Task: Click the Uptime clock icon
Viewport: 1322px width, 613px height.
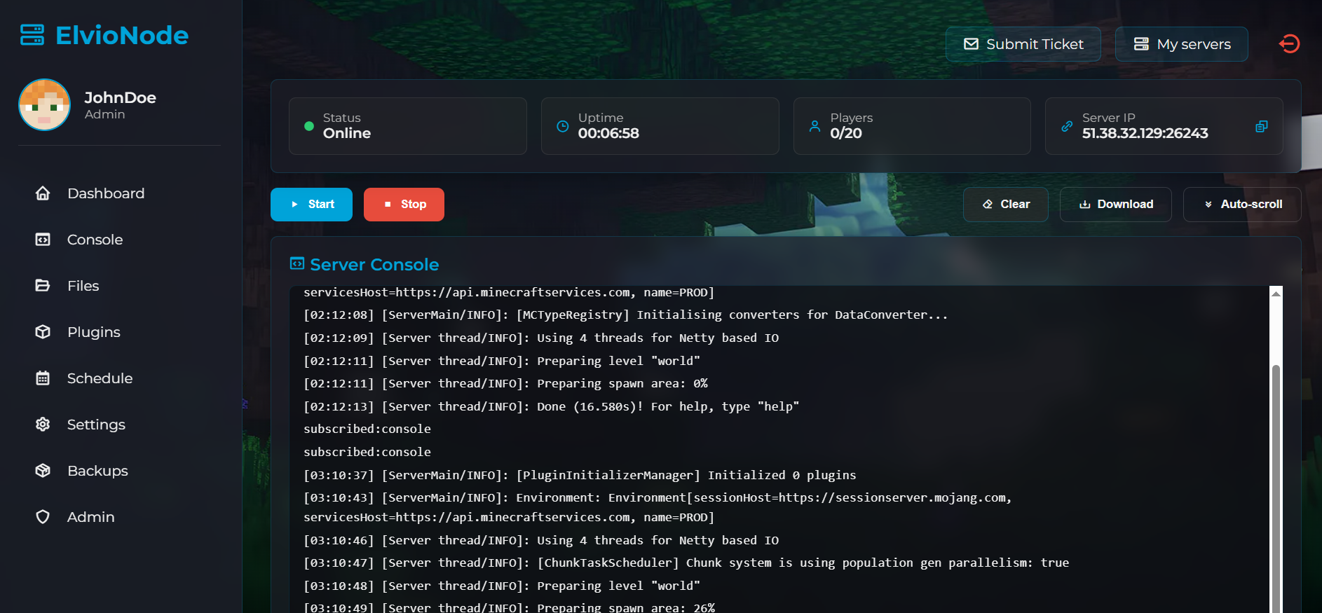Action: [562, 126]
